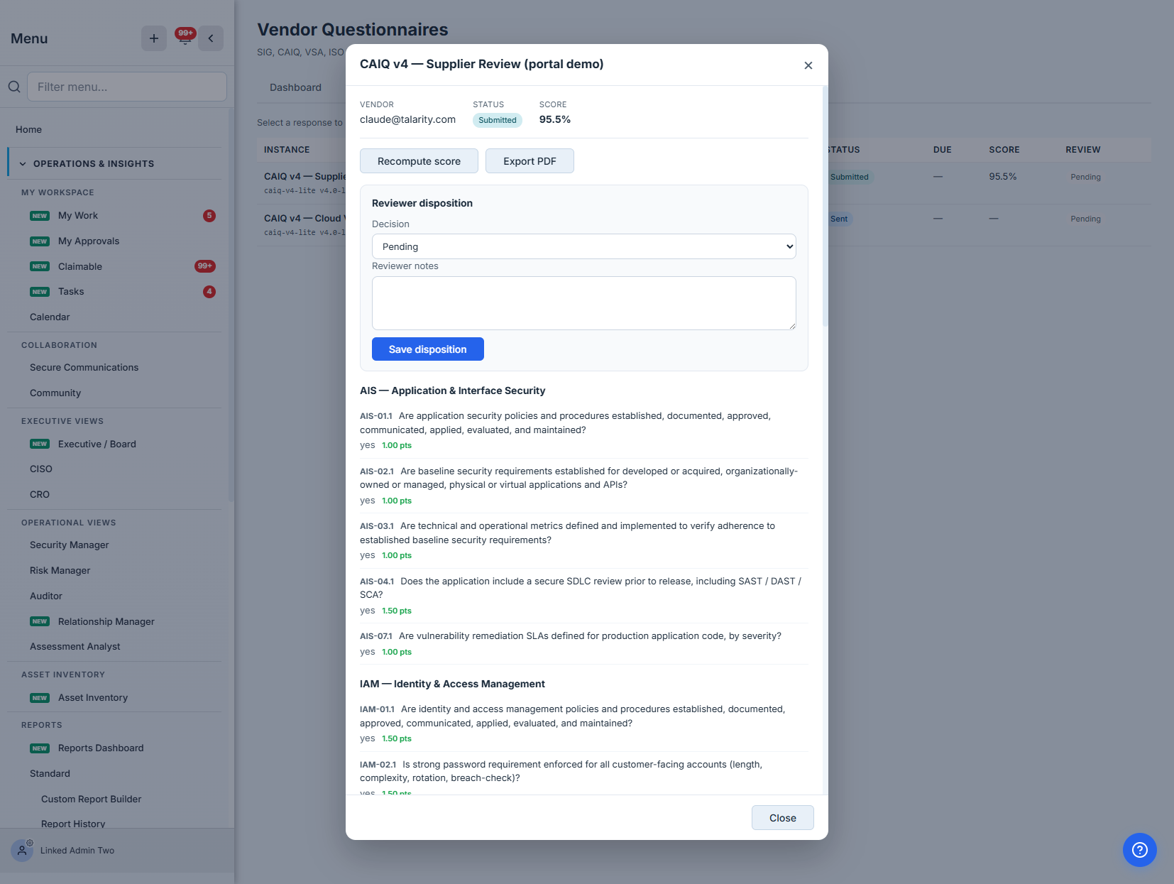Click the DUE column header in background table
Screen dimensions: 1174x884
(943, 150)
